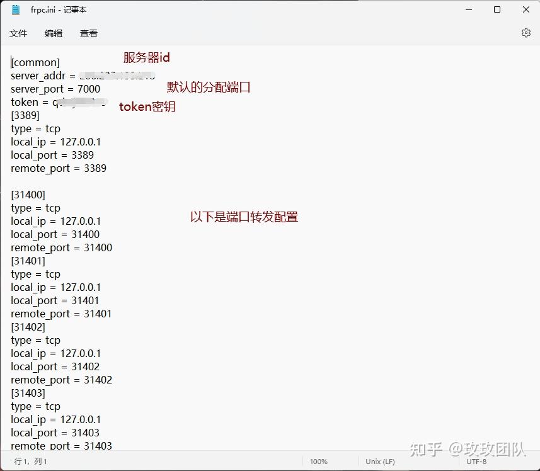Screen dimensions: 540x471
Task: Click the 服务器id annotation text
Action: tap(146, 57)
